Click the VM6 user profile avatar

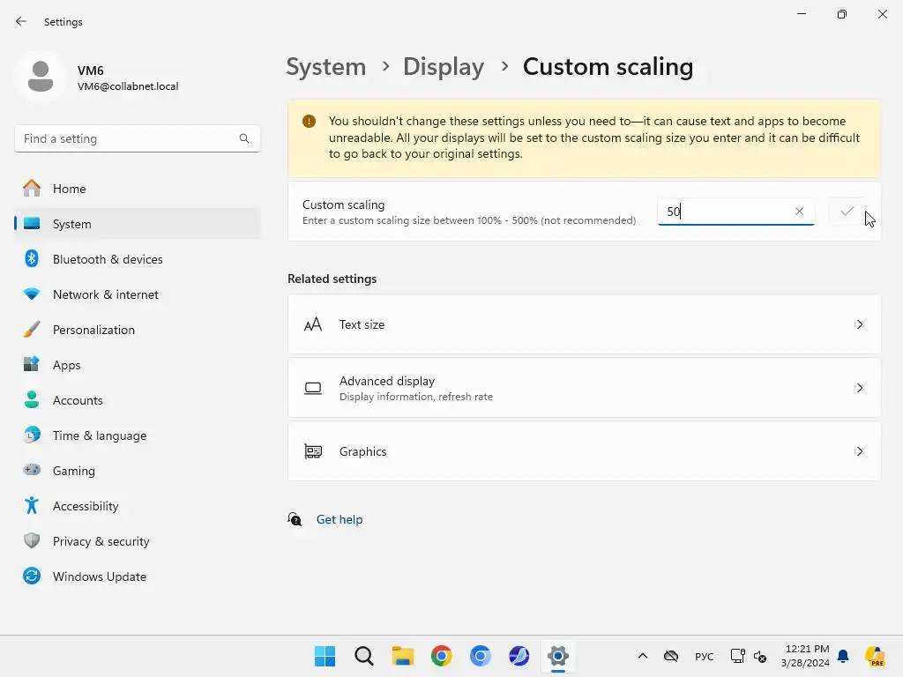(40, 78)
